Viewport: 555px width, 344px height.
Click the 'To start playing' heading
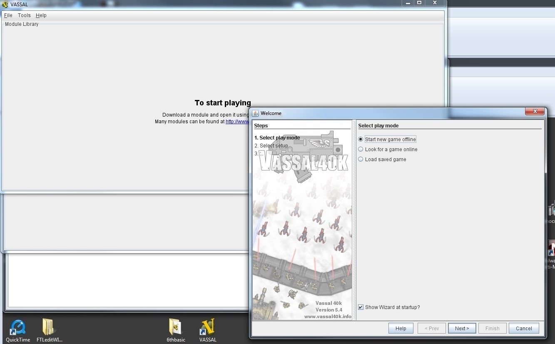tap(223, 103)
